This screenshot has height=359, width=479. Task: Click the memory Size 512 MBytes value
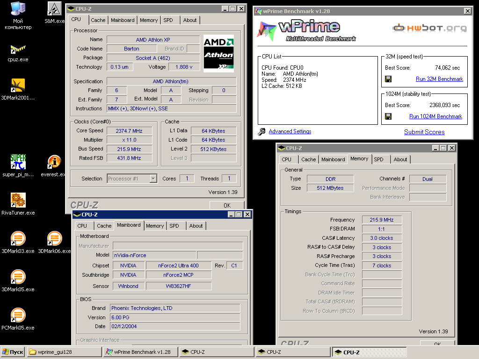[x=330, y=188]
